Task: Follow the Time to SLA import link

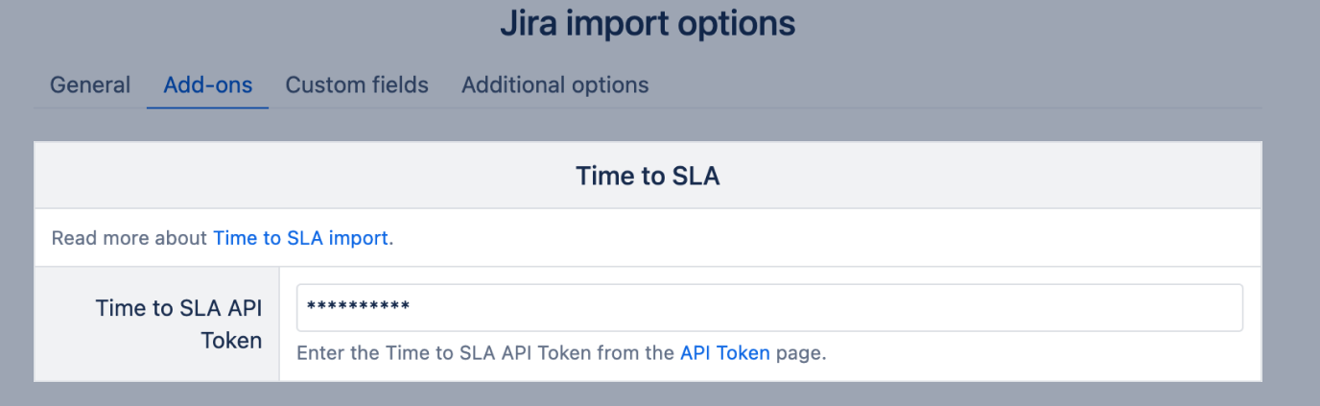Action: pos(301,238)
